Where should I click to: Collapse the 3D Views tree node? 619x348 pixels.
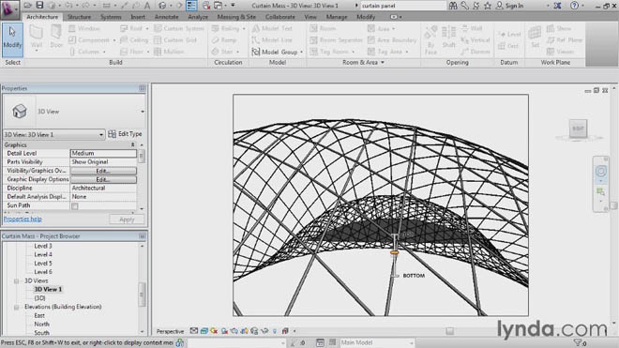point(16,280)
